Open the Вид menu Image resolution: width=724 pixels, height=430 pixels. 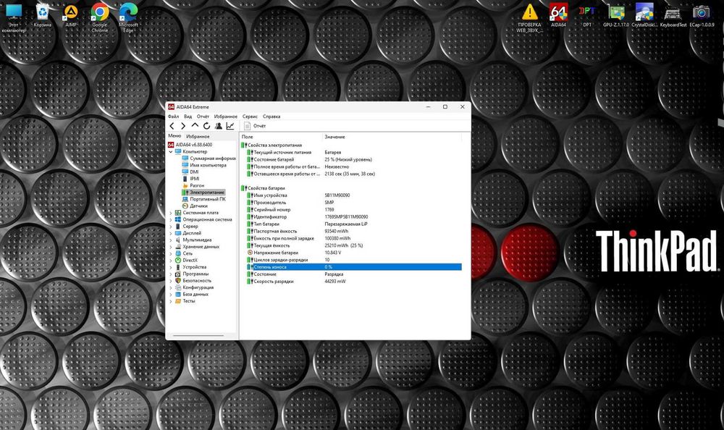[188, 117]
